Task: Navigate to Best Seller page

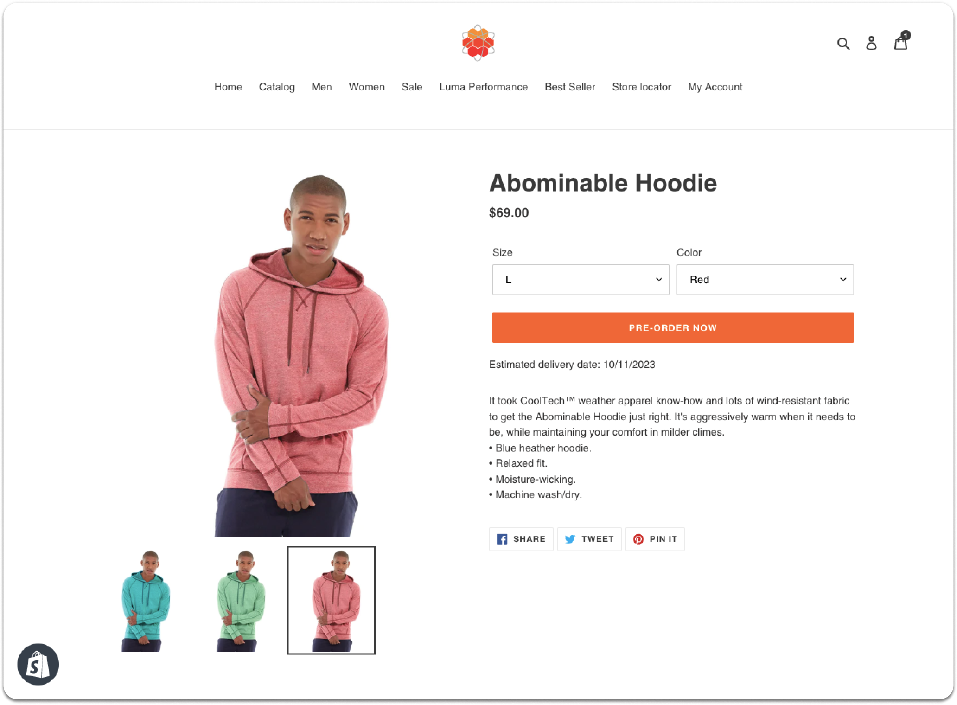Action: (570, 87)
